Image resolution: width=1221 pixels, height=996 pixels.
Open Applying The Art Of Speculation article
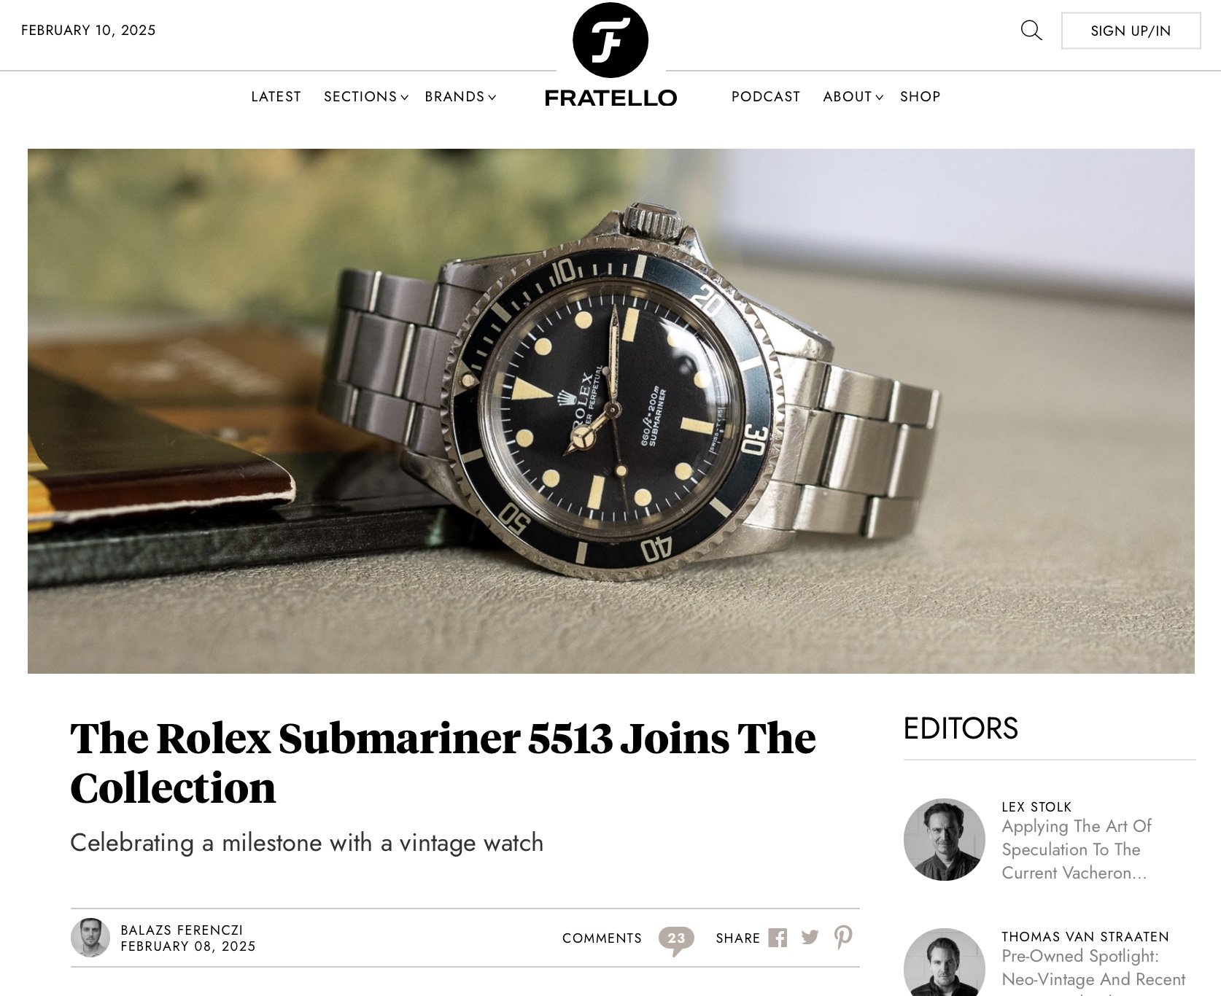pos(1077,849)
